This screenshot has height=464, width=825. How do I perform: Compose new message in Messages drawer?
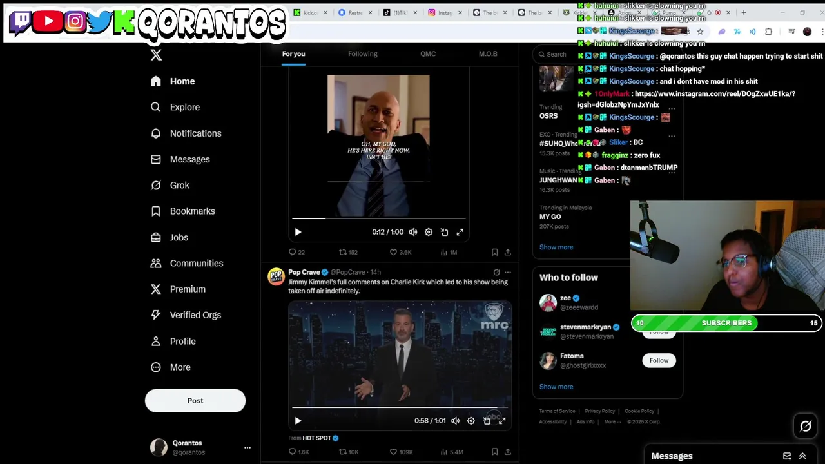(x=787, y=456)
